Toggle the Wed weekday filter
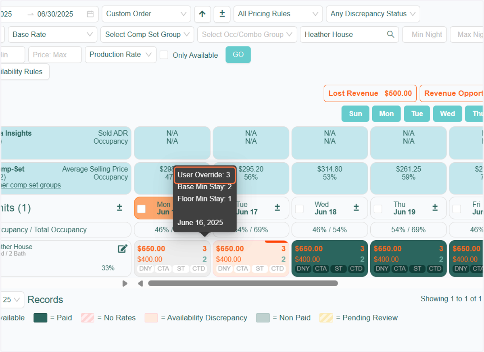 point(447,114)
